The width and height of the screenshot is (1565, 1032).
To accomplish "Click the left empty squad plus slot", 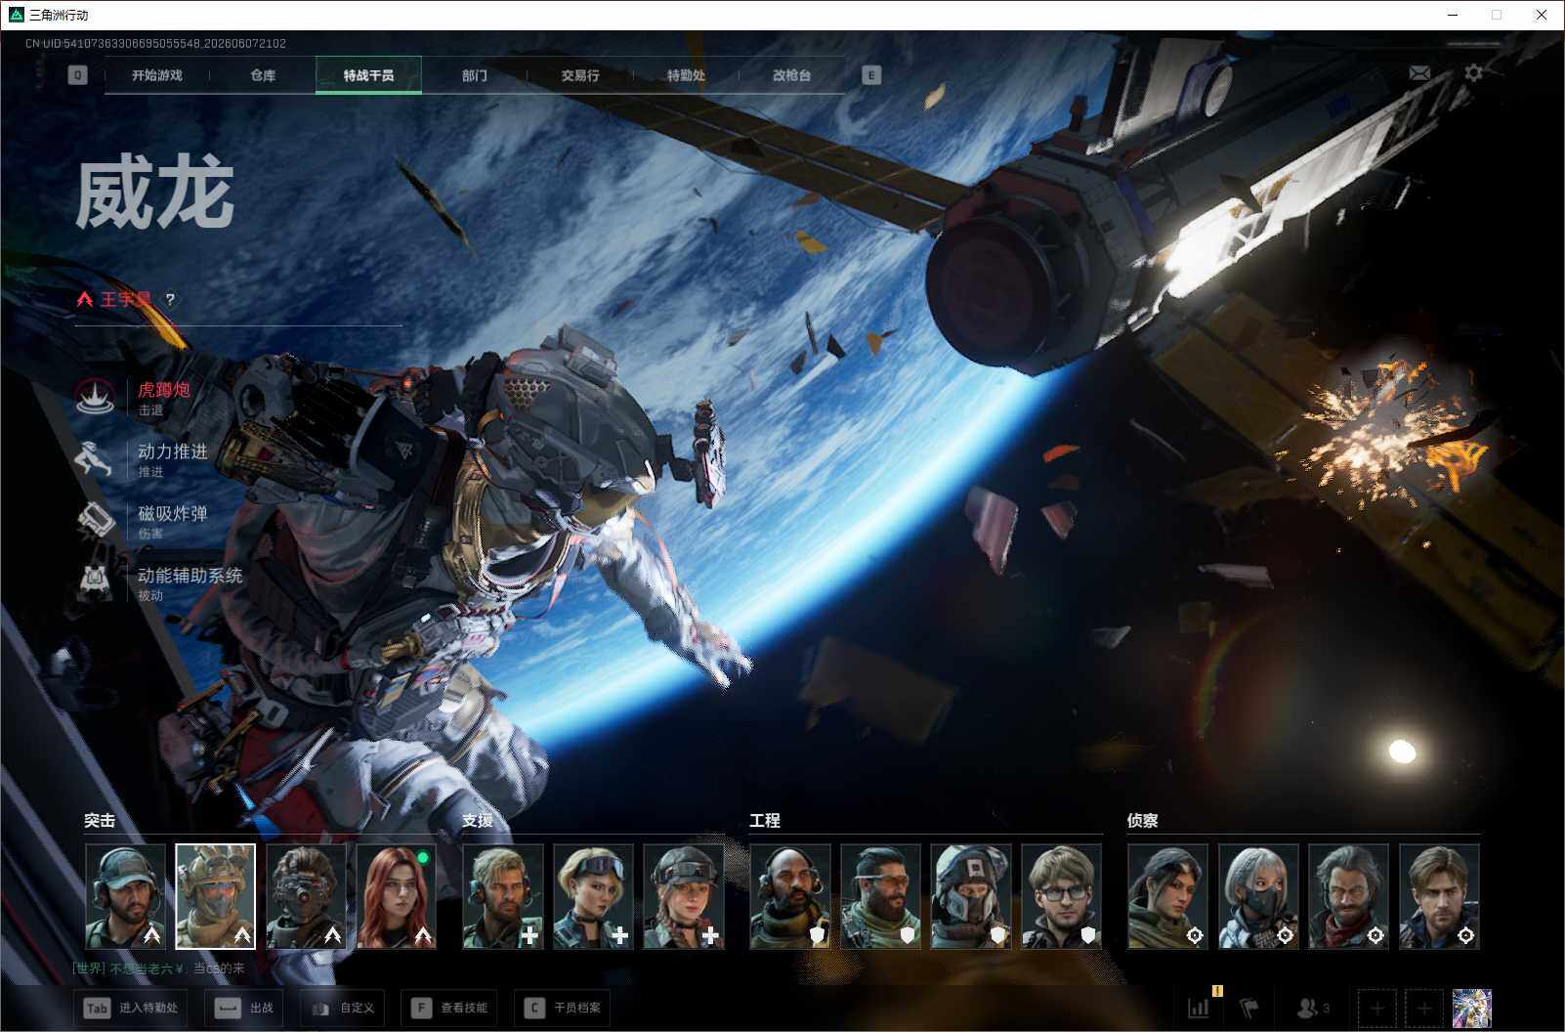I will click(1377, 1008).
